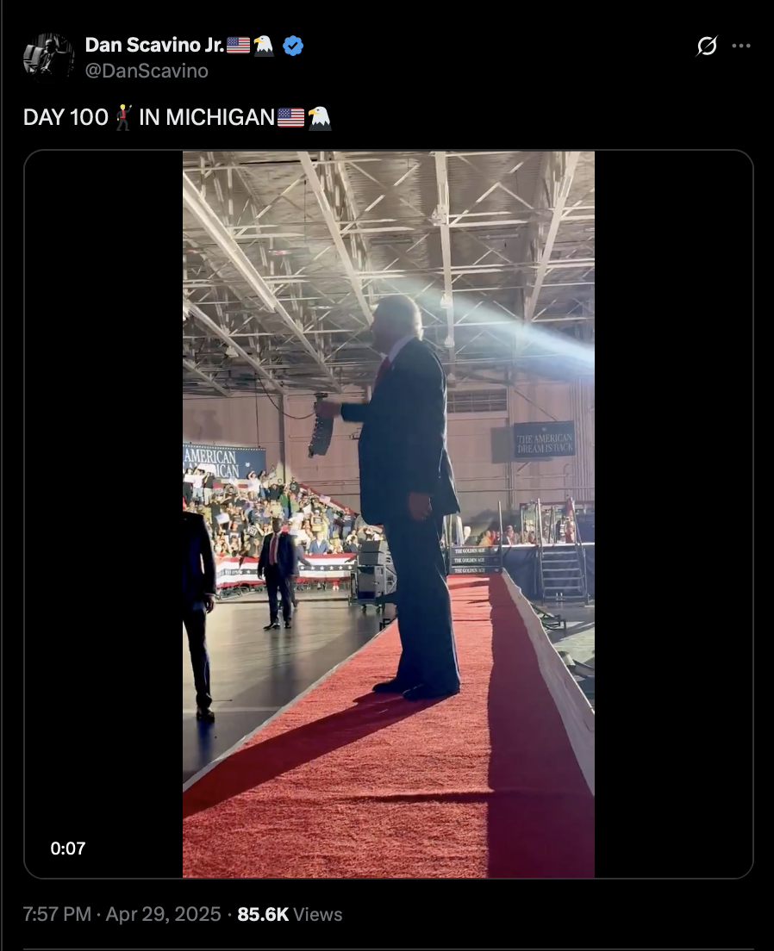Open the @DanScavino handle link

(x=147, y=71)
